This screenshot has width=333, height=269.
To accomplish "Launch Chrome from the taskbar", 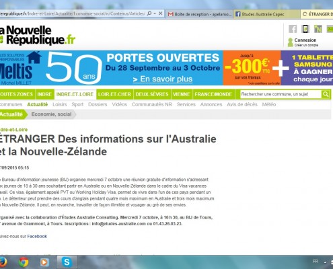I will coord(24,262).
